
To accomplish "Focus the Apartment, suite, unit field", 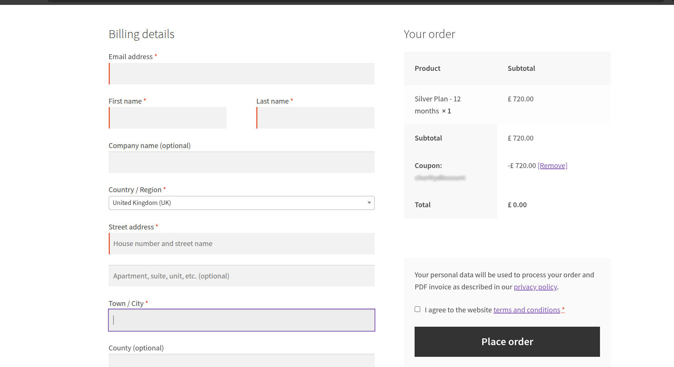I will [x=242, y=276].
